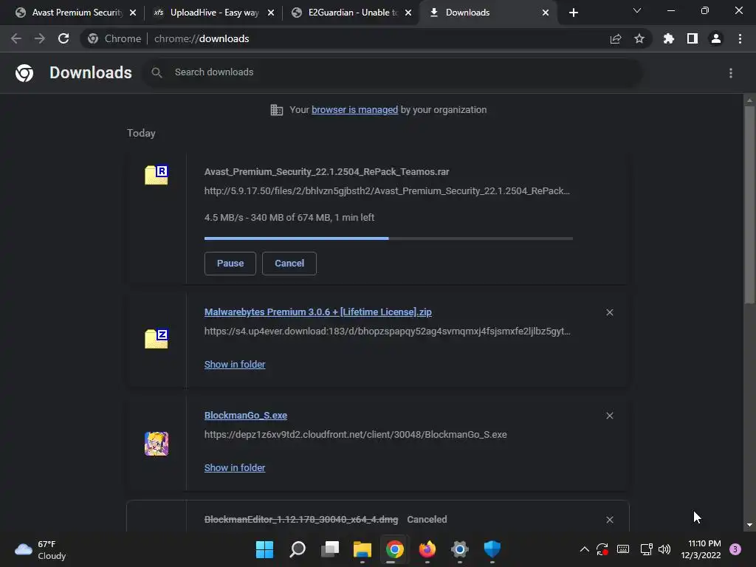Click the page vertical scrollbar thumb
Screen dimensions: 756x567
tap(749, 205)
